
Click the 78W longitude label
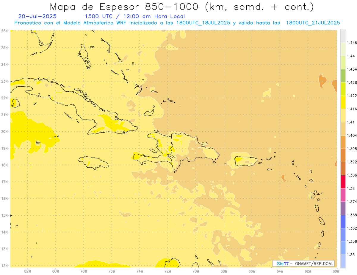(x=84, y=271)
